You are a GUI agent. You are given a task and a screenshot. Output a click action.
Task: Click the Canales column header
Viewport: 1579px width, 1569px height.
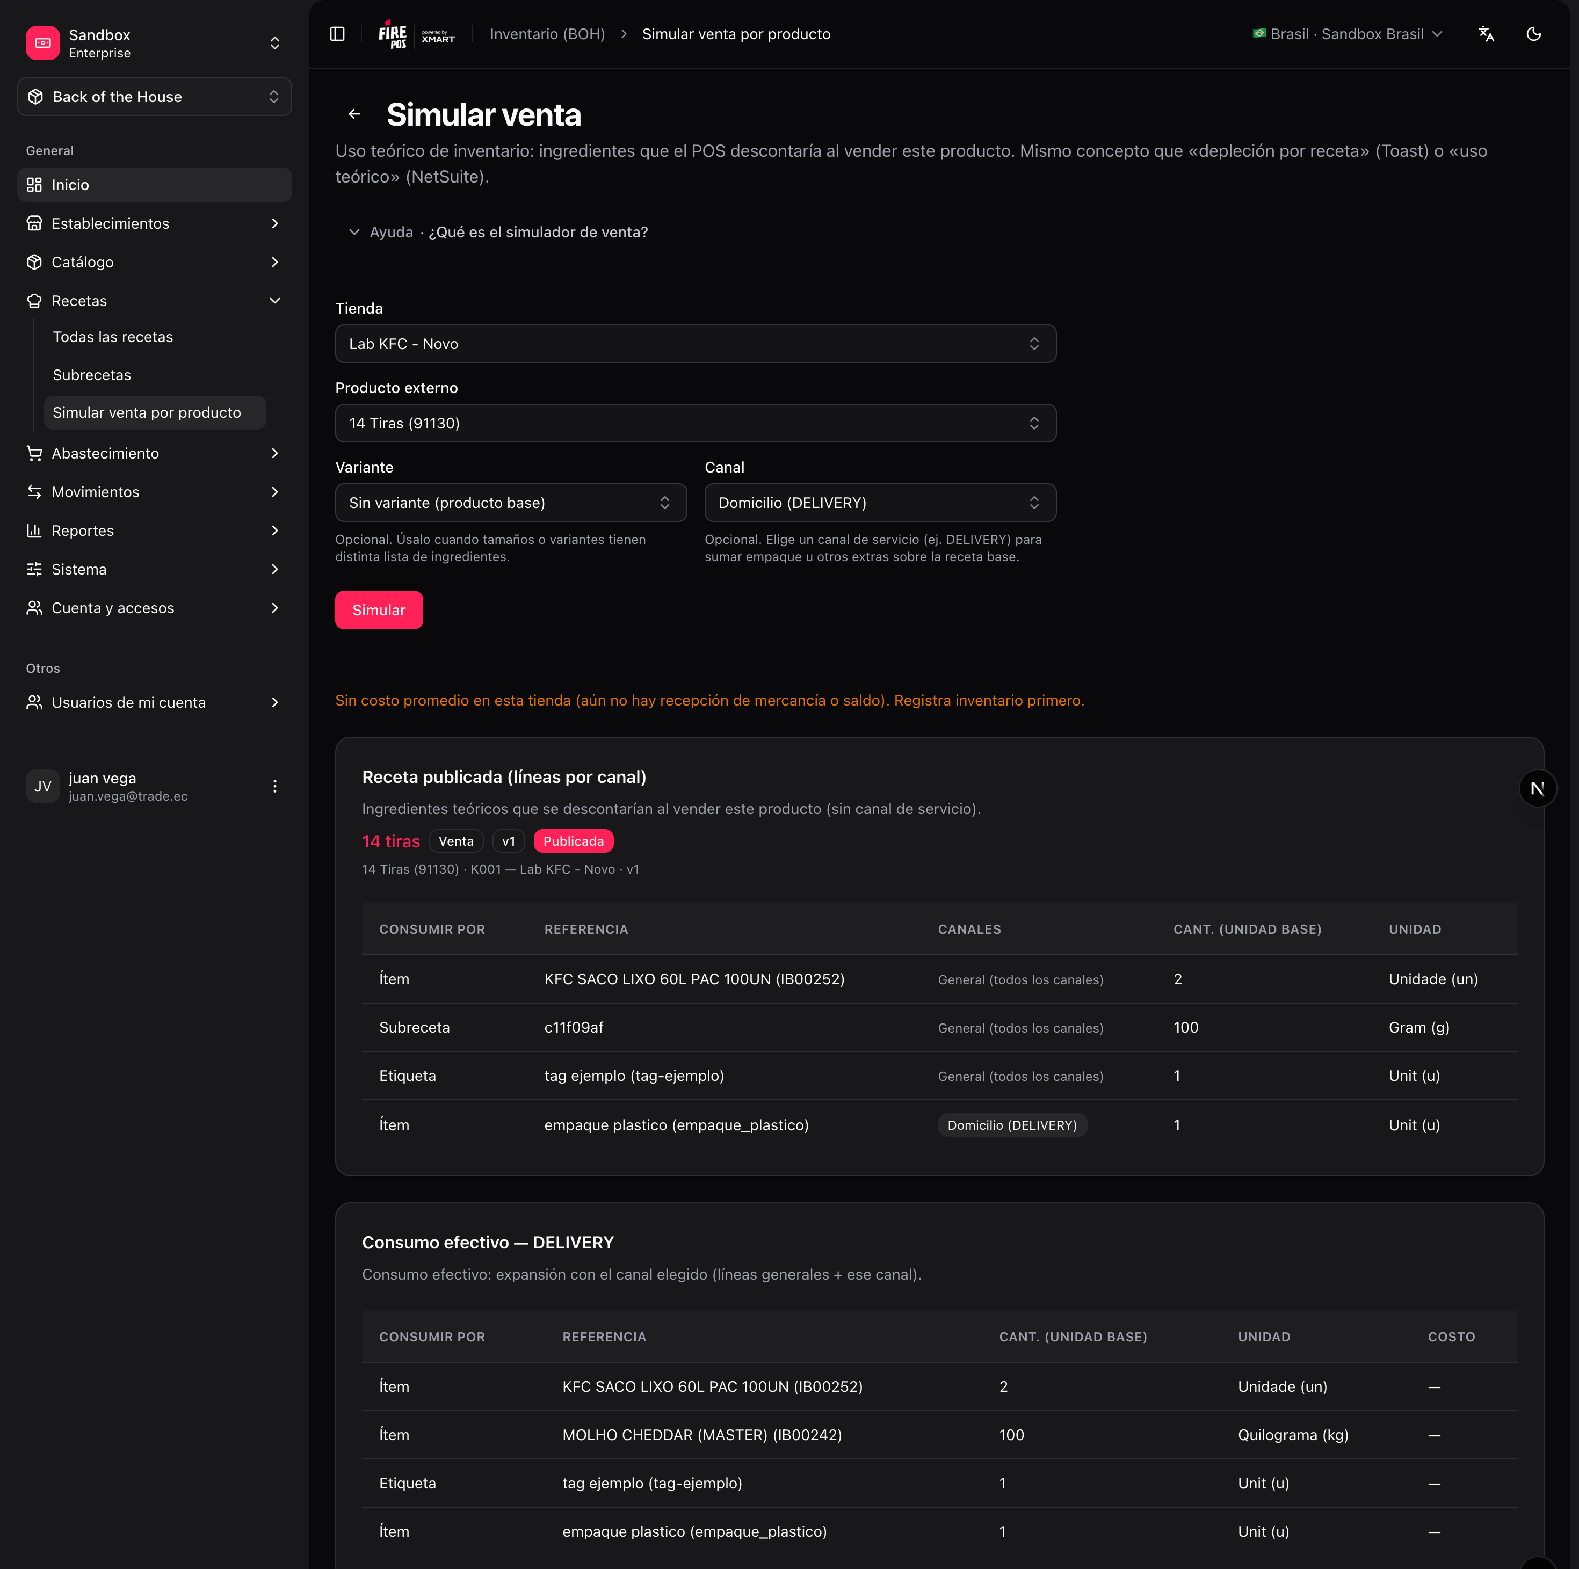tap(969, 929)
